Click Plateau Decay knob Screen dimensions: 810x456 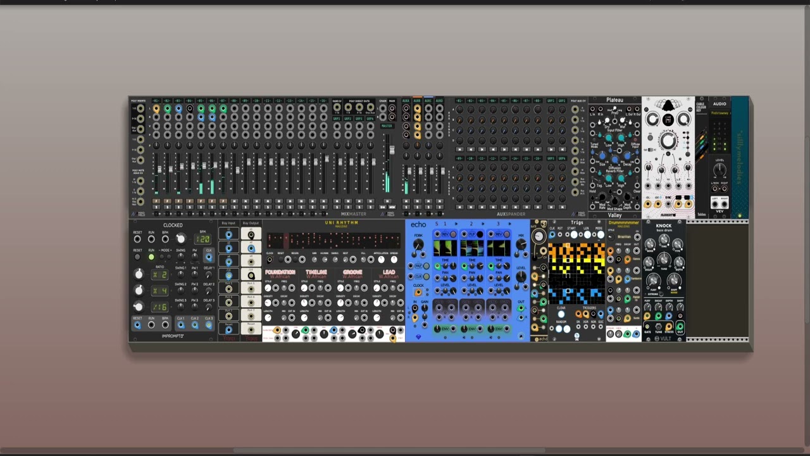coord(627,156)
